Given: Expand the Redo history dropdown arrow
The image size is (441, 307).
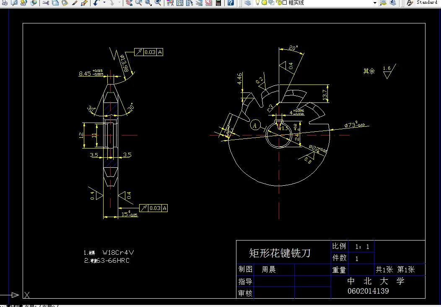Looking at the screenshot, I should pos(119,3).
